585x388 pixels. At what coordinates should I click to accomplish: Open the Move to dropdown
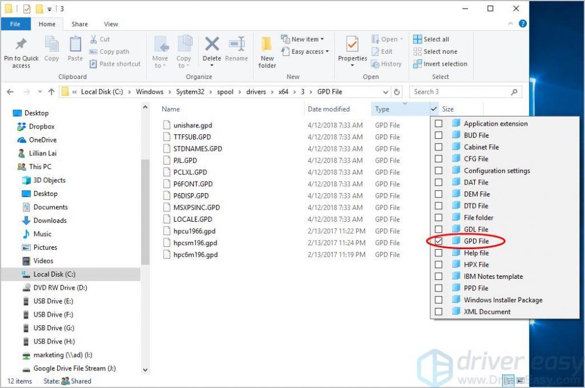coord(161,51)
